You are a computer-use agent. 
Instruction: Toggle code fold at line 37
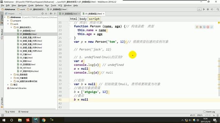click(x=69, y=84)
